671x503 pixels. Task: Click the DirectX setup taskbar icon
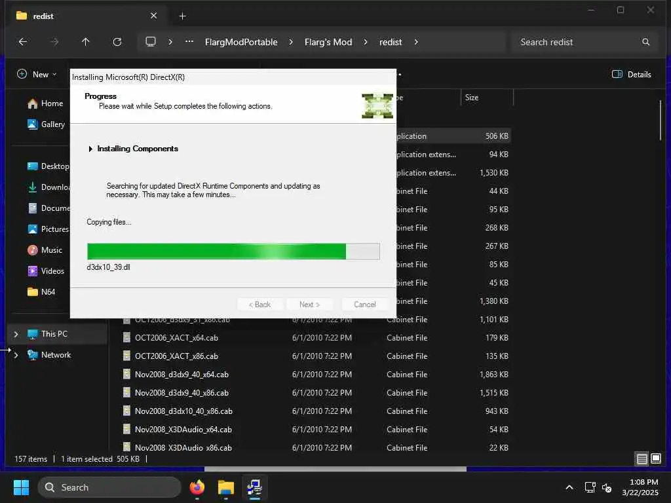[x=255, y=487]
